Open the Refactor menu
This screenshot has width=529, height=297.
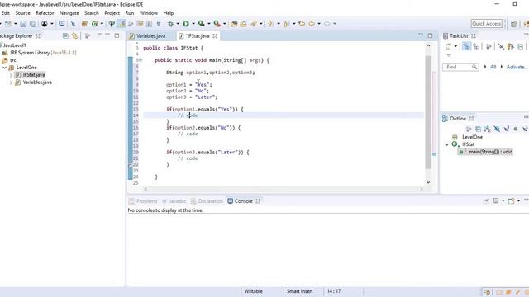pos(45,13)
